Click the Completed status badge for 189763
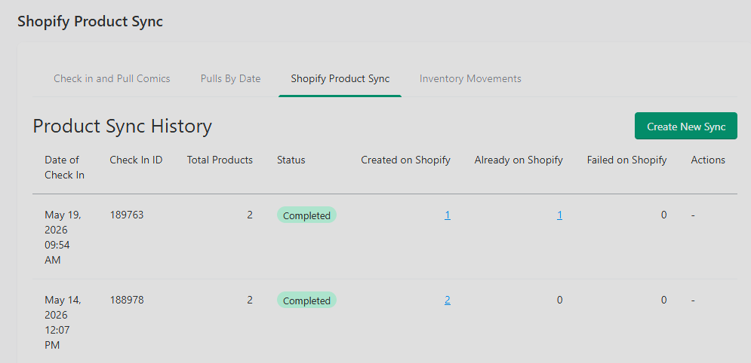751x363 pixels. point(306,215)
